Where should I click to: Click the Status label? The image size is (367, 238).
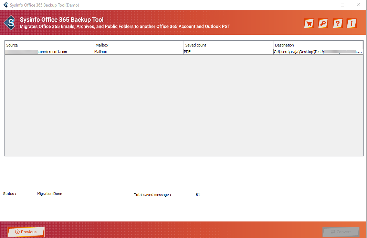coord(10,194)
